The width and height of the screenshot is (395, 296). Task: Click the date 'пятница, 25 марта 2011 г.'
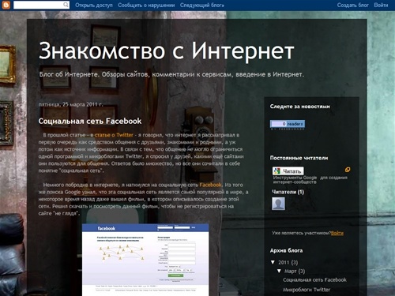coord(70,104)
